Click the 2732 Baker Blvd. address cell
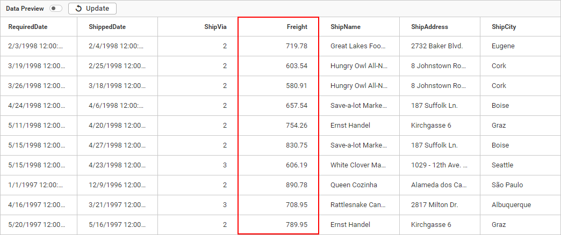This screenshot has width=561, height=235. [437, 46]
